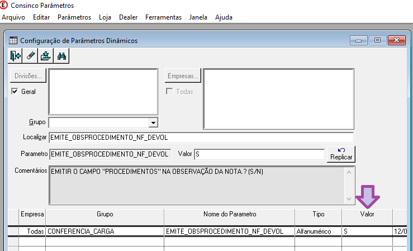
Task: Open the Arquivo menu
Action: coord(13,17)
